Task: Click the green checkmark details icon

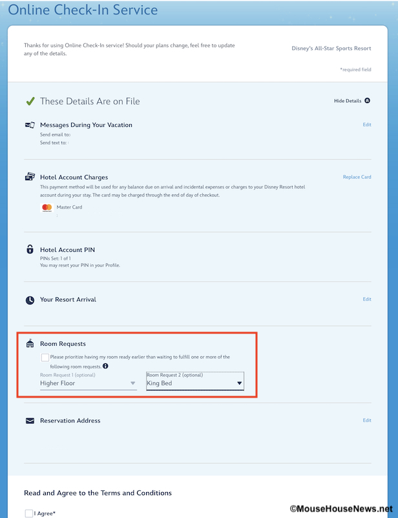Action: [x=30, y=101]
